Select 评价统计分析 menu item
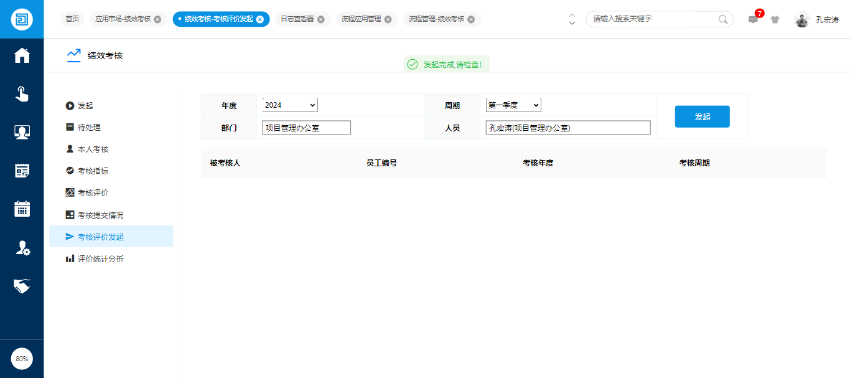 point(100,258)
